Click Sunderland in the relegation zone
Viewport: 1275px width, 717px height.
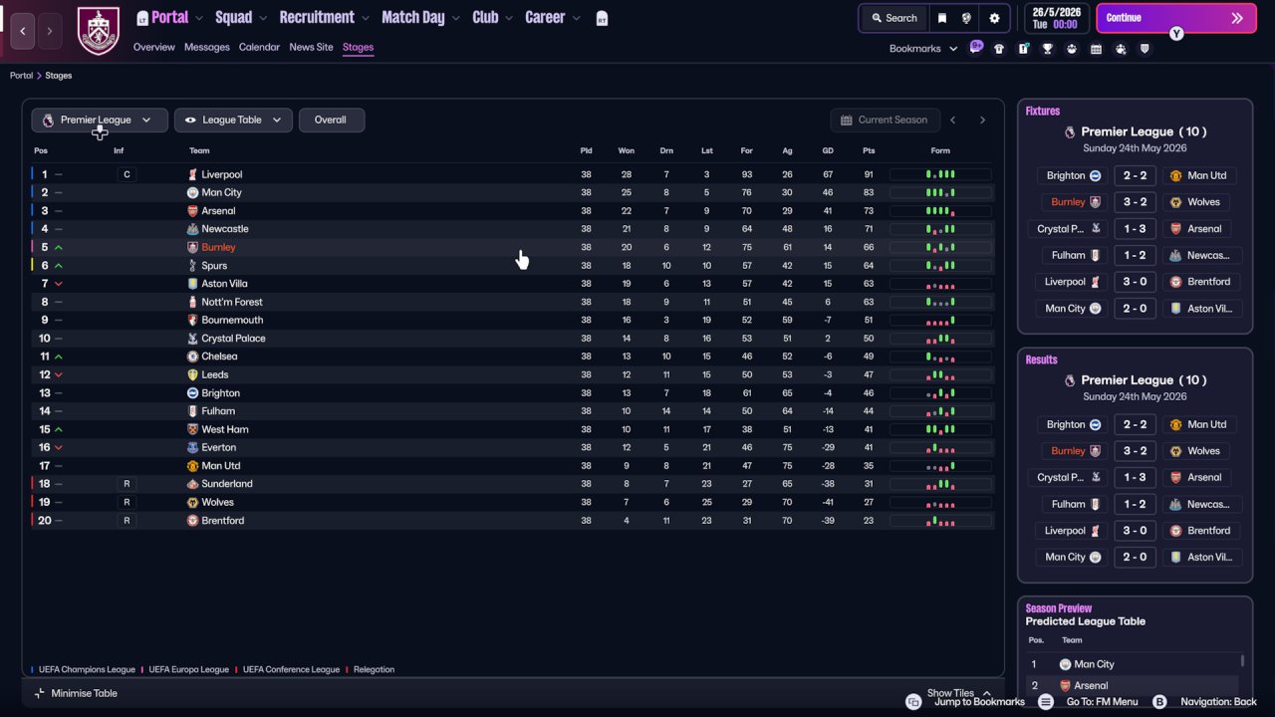pyautogui.click(x=227, y=484)
